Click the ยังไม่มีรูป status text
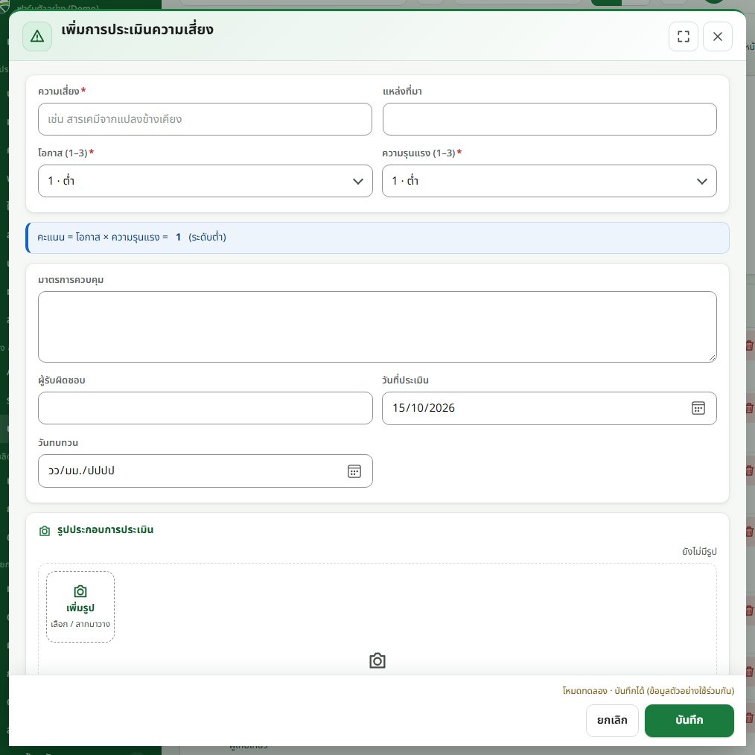 point(699,551)
